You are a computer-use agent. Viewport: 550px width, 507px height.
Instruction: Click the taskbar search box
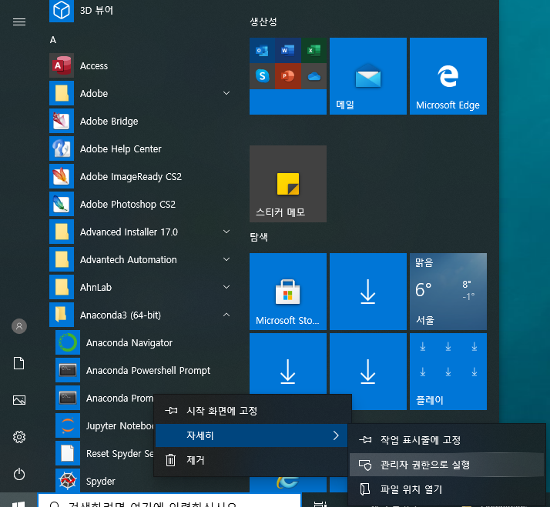point(169,502)
